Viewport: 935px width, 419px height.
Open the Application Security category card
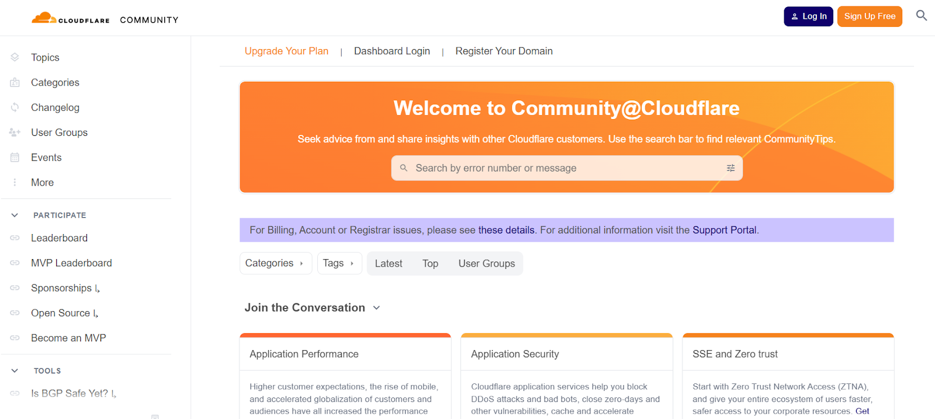tap(567, 376)
